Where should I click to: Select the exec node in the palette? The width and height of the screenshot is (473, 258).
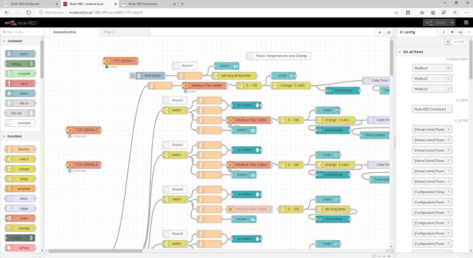click(20, 218)
